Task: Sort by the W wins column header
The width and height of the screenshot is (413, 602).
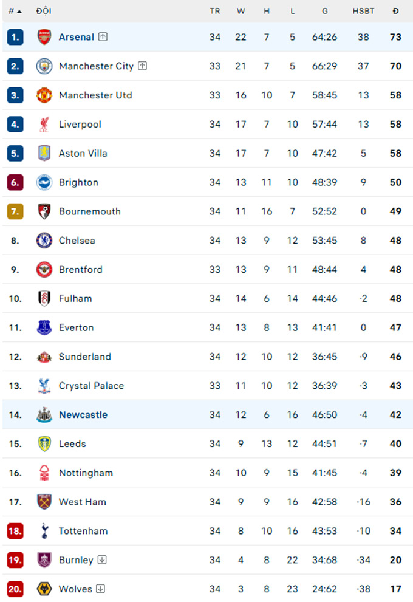Action: (241, 11)
